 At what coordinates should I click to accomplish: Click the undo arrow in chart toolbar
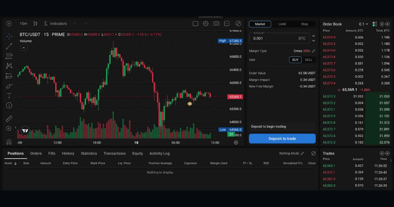pyautogui.click(x=75, y=24)
